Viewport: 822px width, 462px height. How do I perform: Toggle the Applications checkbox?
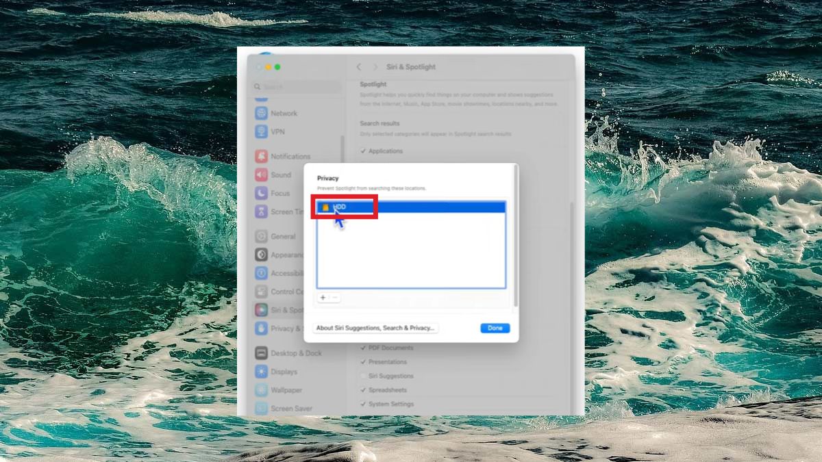pos(363,151)
